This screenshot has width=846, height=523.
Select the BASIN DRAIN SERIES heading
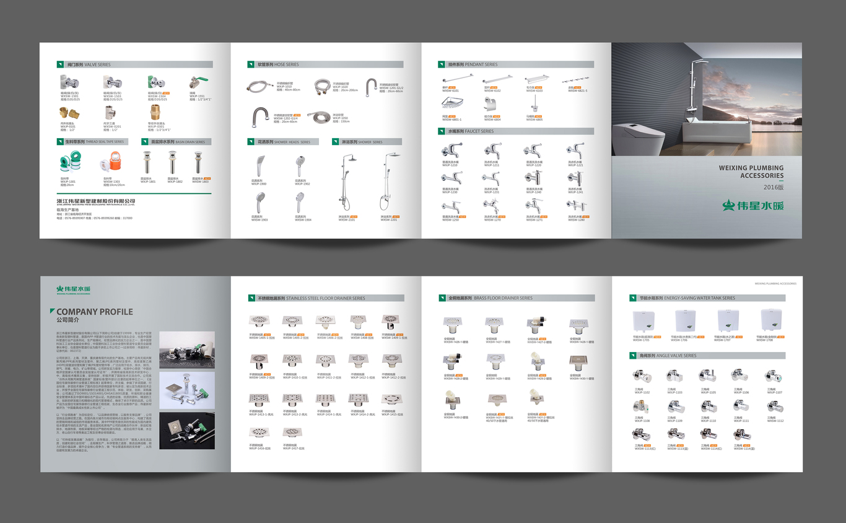190,142
